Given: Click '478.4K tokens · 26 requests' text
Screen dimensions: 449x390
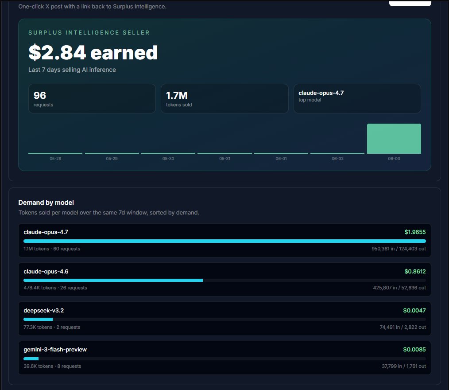Looking at the screenshot, I should pos(55,288).
